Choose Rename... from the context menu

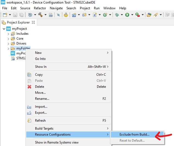69,99
